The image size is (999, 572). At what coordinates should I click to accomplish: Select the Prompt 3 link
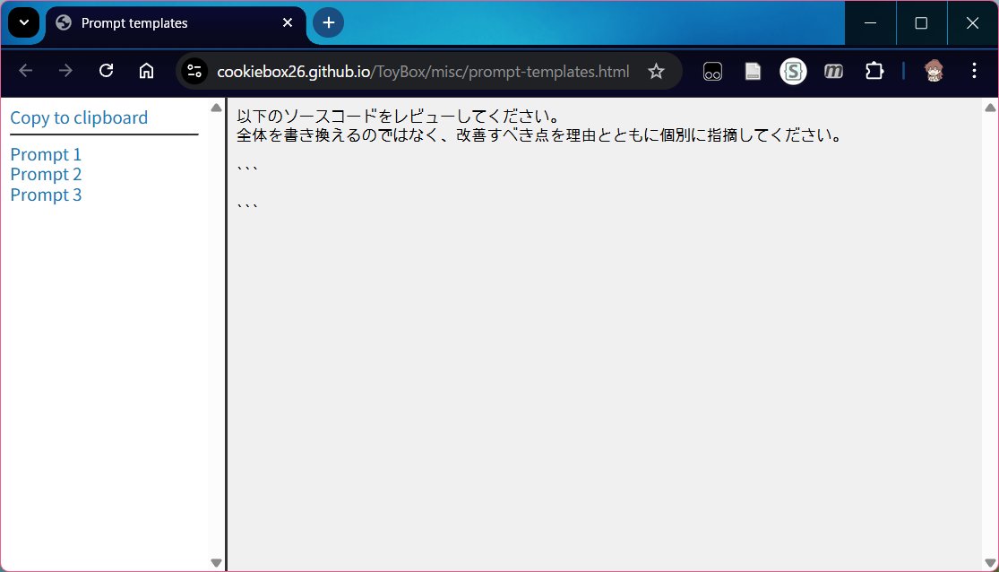coord(46,195)
